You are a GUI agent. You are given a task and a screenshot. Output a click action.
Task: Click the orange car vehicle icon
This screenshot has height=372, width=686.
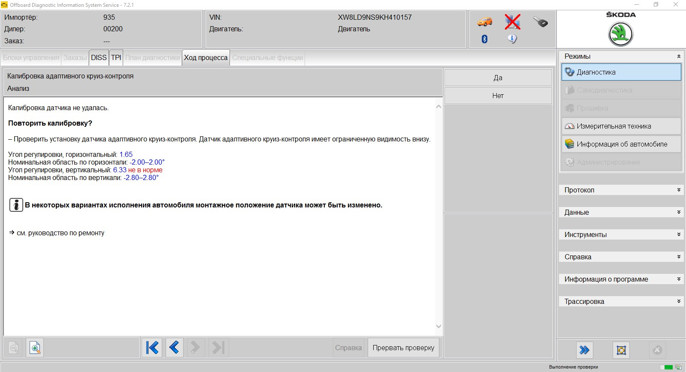pyautogui.click(x=485, y=21)
